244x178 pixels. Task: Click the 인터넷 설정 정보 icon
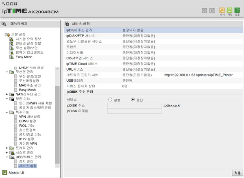click(x=11, y=43)
